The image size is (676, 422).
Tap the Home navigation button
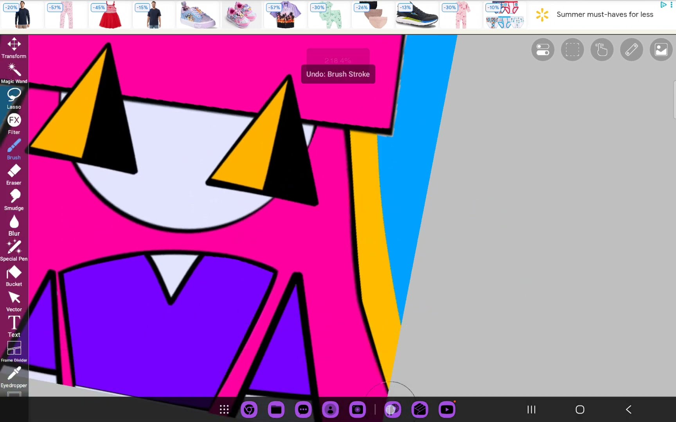(580, 409)
